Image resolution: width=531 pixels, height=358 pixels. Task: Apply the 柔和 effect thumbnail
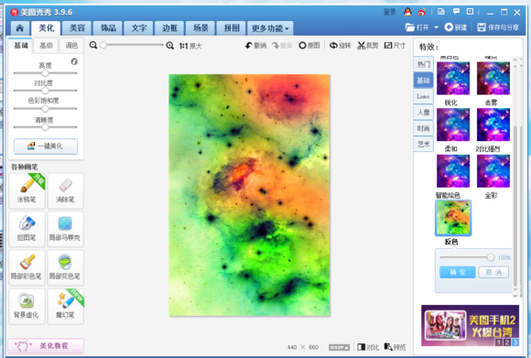[x=453, y=125]
